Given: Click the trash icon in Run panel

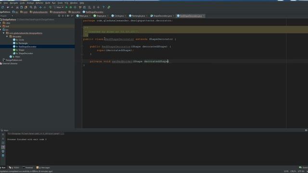Looking at the screenshot, I should tap(3, 156).
